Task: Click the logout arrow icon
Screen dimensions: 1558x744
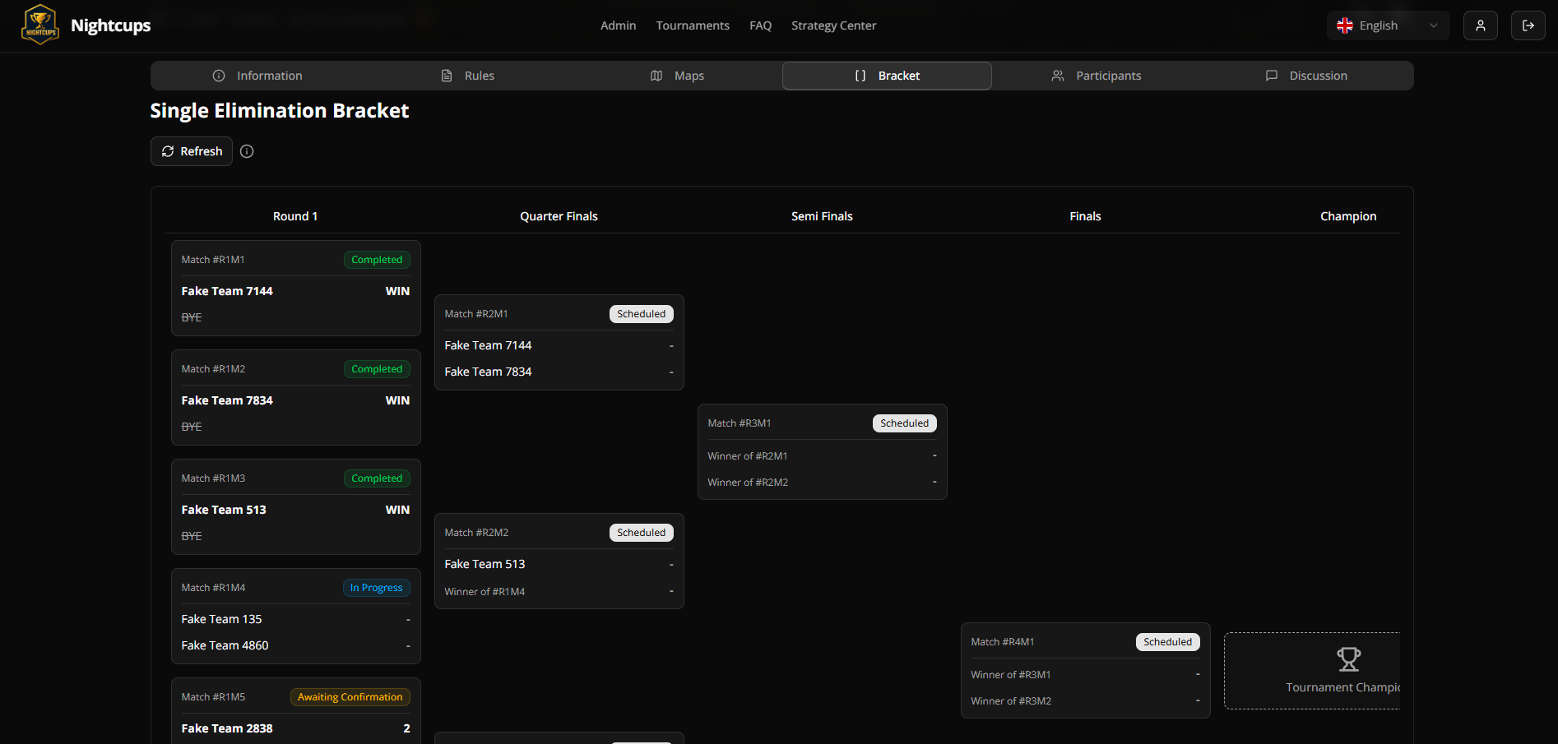Action: click(1528, 25)
